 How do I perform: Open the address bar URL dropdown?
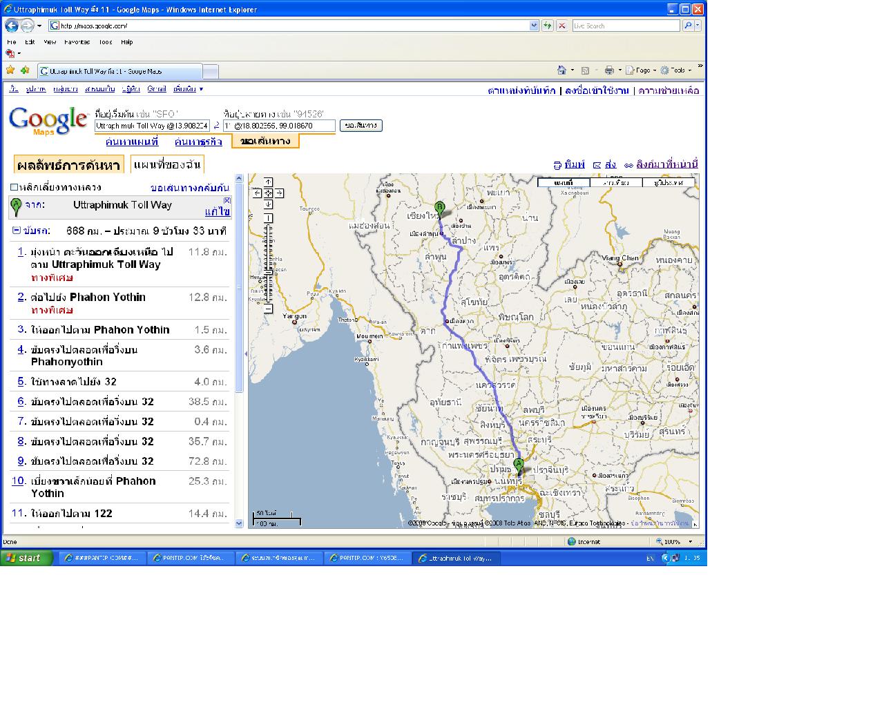coord(534,26)
